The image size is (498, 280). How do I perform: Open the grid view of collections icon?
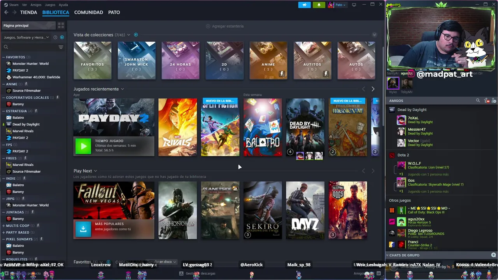(x=61, y=25)
